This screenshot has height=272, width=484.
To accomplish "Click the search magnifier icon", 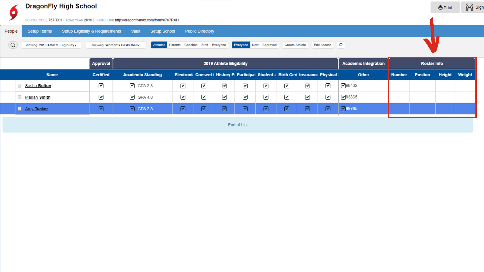I will pyautogui.click(x=13, y=45).
